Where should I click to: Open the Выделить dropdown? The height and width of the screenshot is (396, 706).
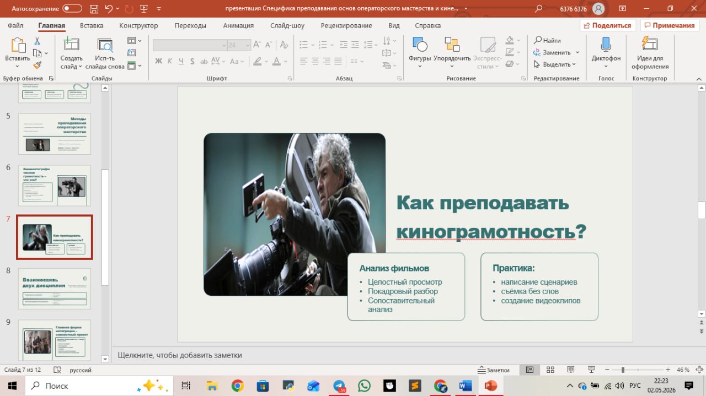pos(555,64)
